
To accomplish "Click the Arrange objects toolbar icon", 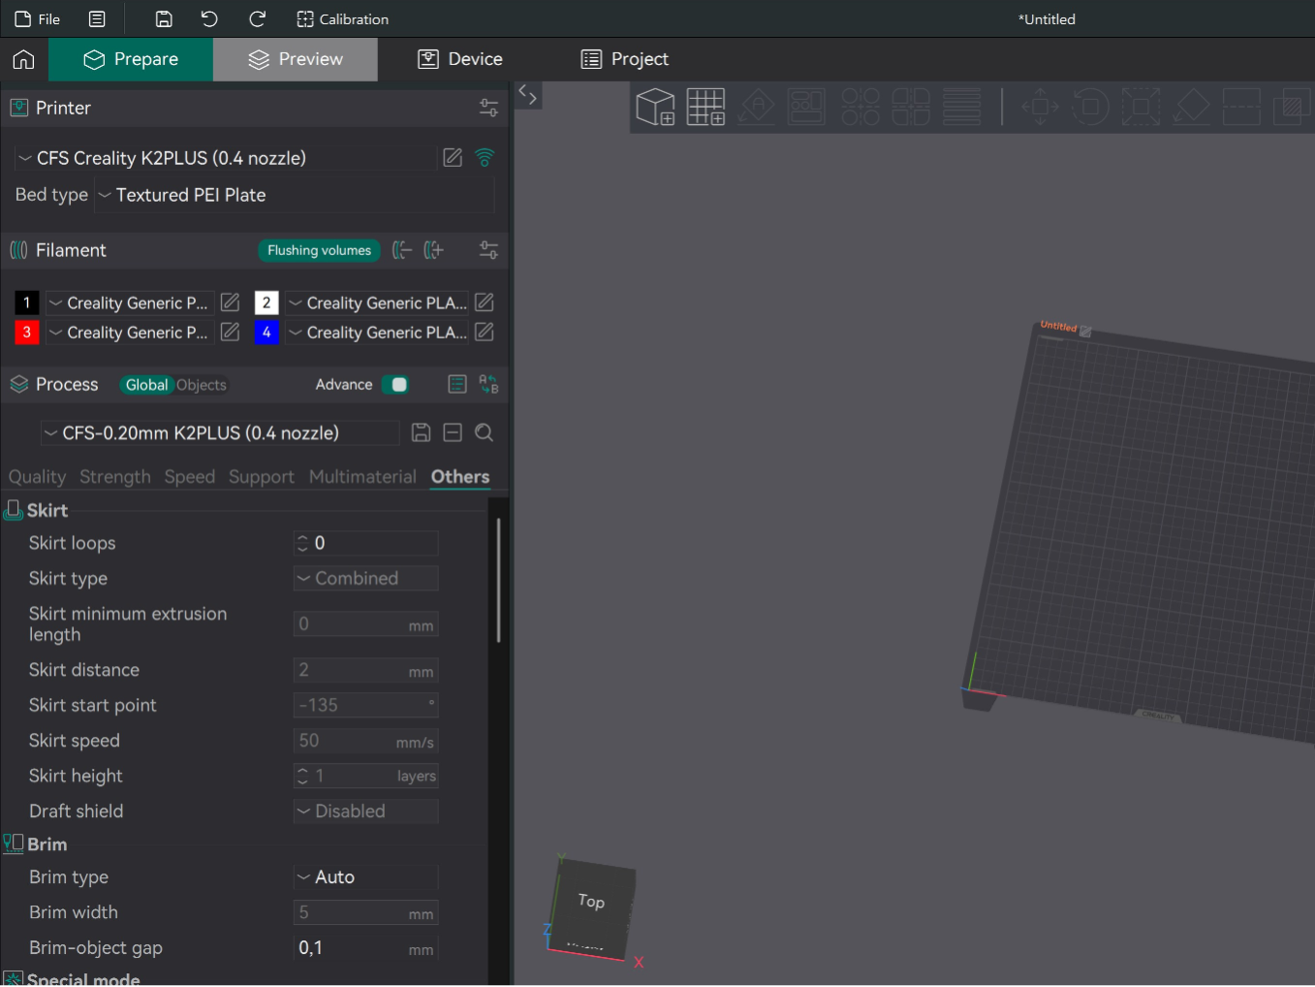I will pyautogui.click(x=806, y=107).
